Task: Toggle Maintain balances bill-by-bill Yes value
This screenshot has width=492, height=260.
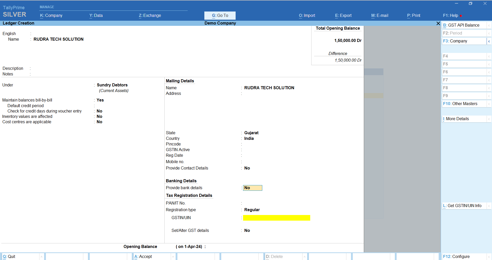Action: [x=100, y=100]
